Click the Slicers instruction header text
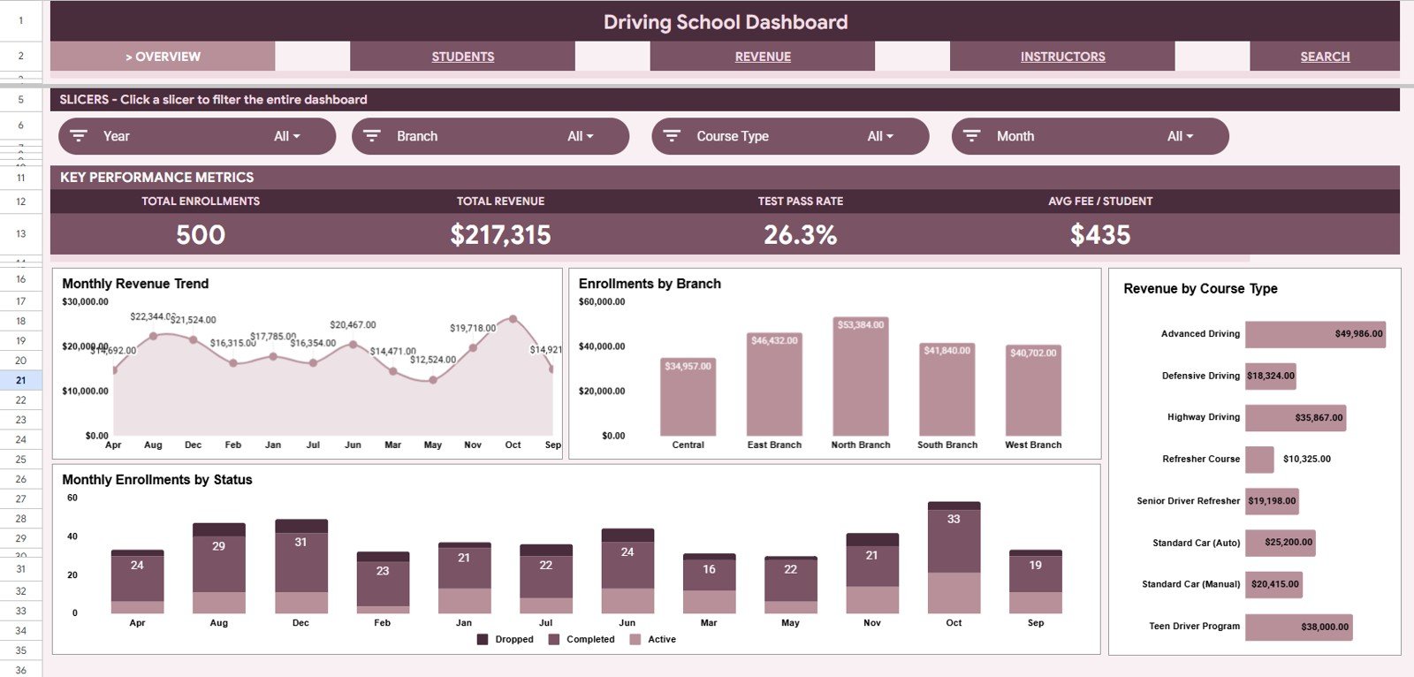This screenshot has width=1414, height=677. coord(213,100)
